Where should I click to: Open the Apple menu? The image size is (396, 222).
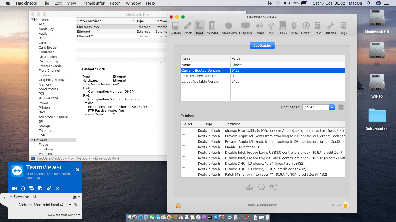(x=8, y=3)
